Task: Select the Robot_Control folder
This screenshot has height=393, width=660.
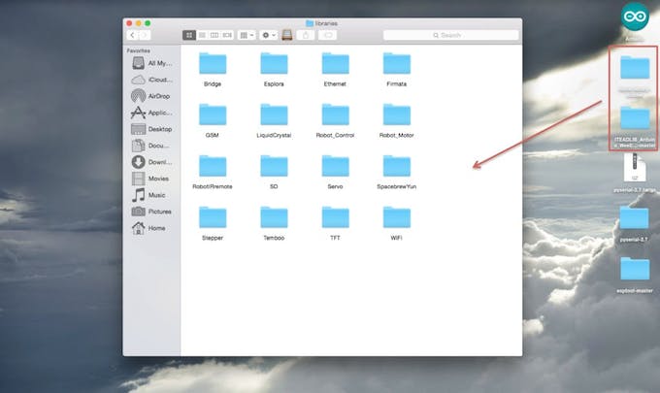Action: 336,115
